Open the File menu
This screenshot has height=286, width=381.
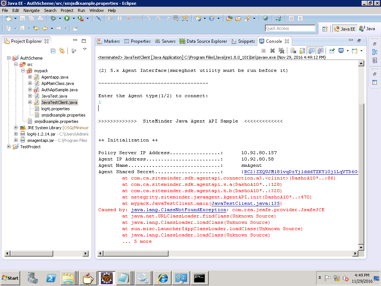coord(5,10)
